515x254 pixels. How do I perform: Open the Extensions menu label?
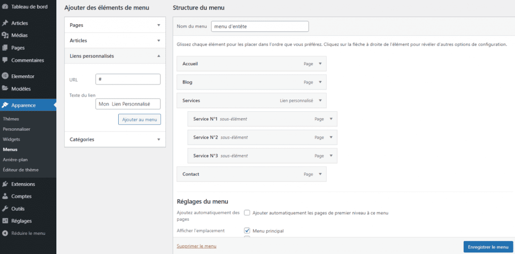coord(23,184)
